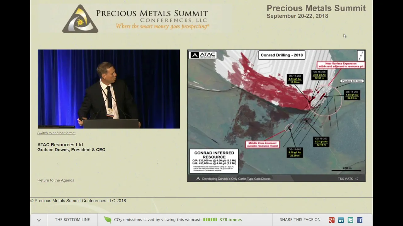Viewport: 403px width, 226px height.
Task: Open "Switch to another format" link
Action: [x=56, y=133]
